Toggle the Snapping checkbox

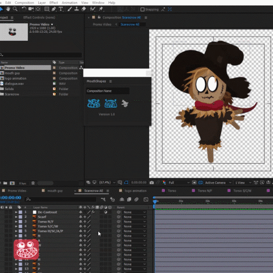pos(142,9)
